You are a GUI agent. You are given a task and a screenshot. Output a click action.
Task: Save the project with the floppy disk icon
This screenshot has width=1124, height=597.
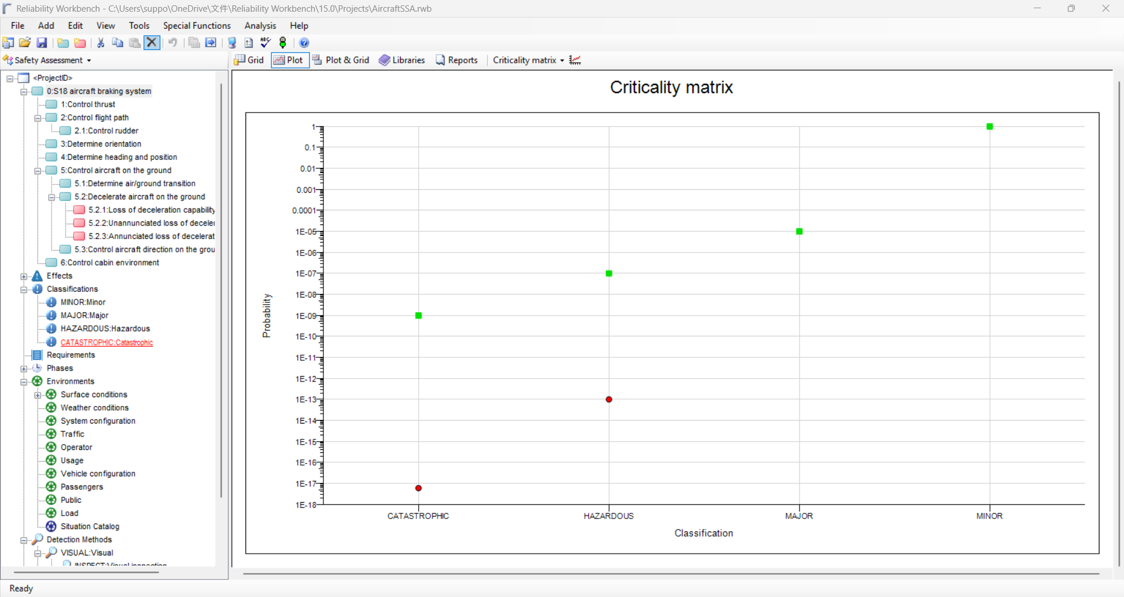tap(42, 43)
